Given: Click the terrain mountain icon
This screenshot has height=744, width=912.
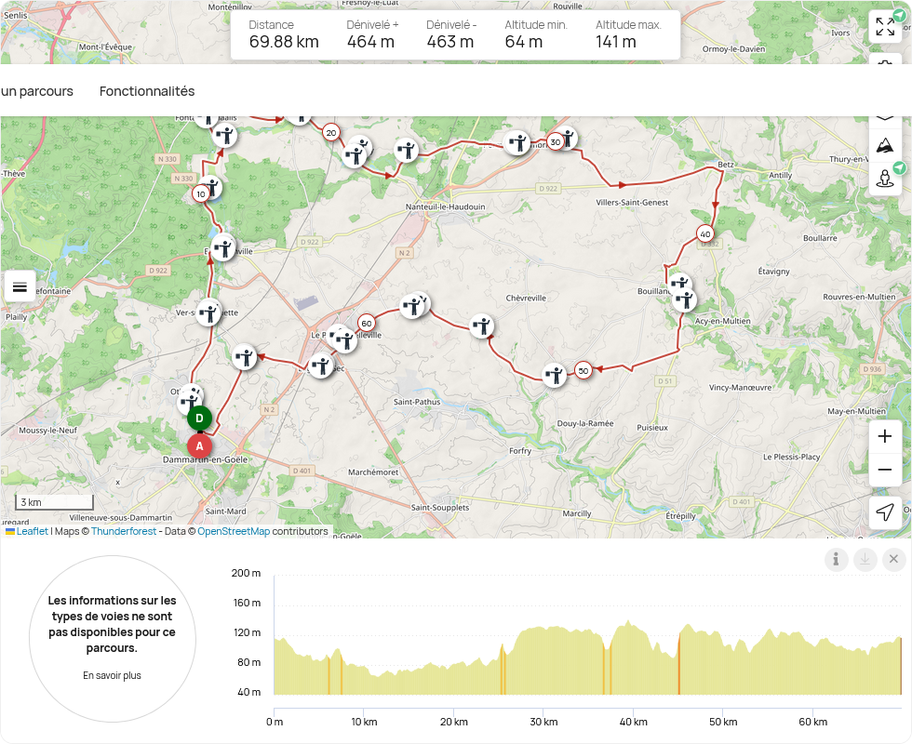Looking at the screenshot, I should [x=884, y=145].
